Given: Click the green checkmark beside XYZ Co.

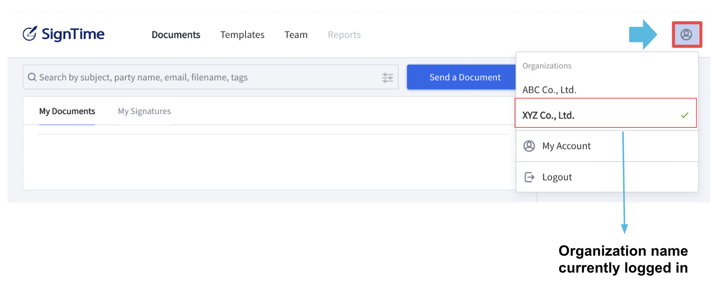Looking at the screenshot, I should click(x=685, y=115).
